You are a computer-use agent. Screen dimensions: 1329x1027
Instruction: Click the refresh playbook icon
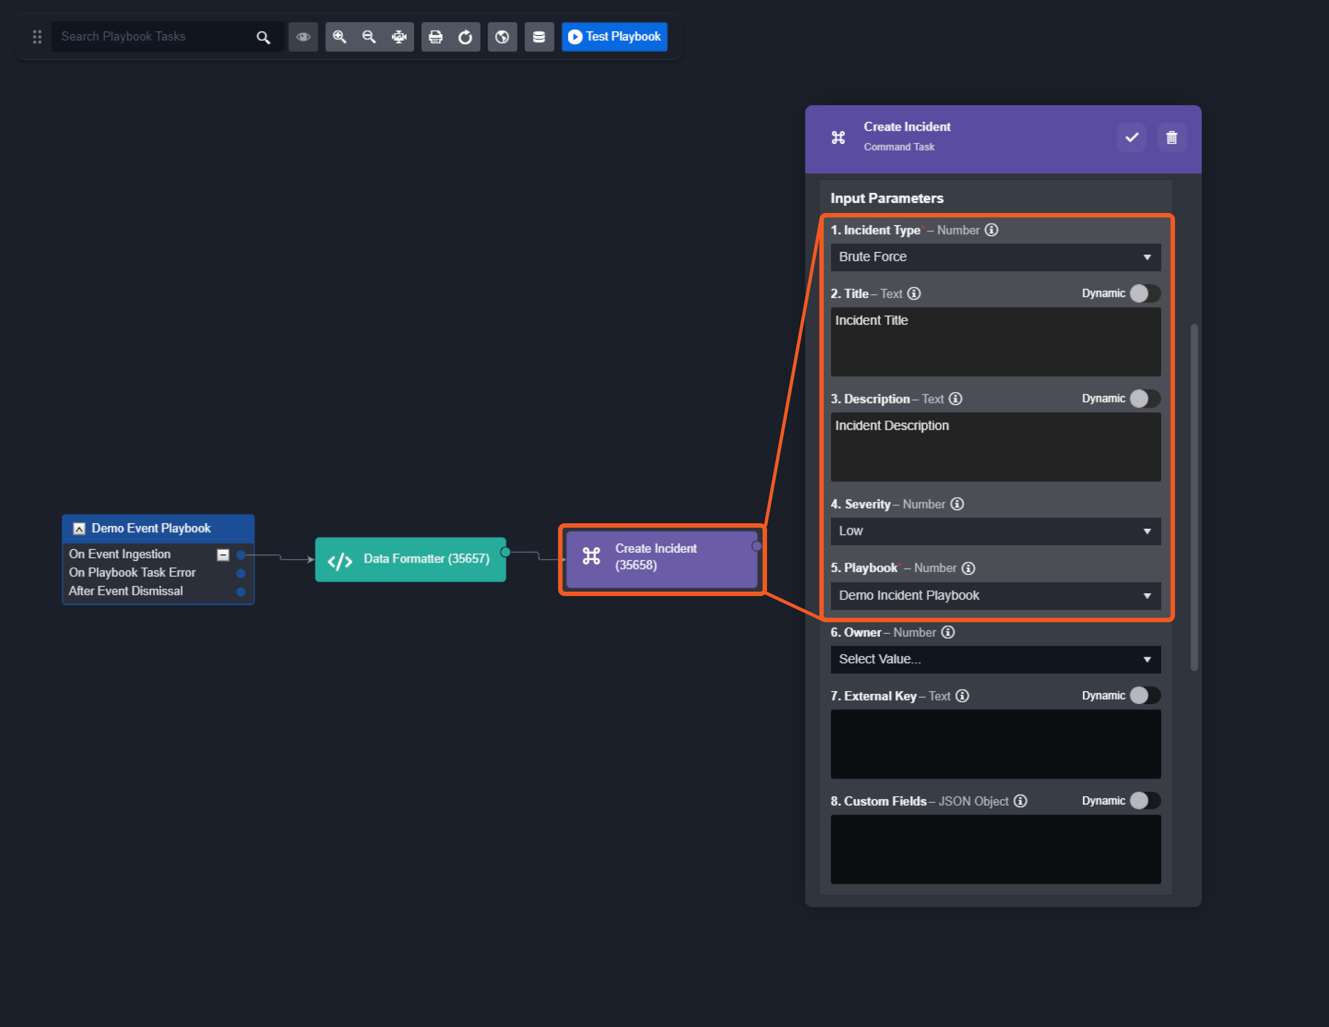click(465, 37)
